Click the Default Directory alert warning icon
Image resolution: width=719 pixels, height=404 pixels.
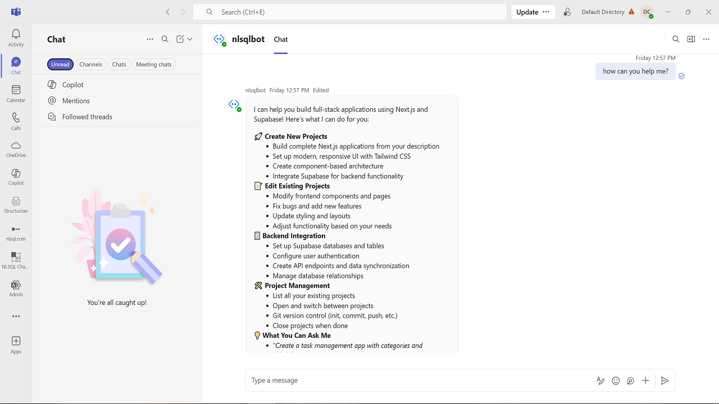coord(631,12)
